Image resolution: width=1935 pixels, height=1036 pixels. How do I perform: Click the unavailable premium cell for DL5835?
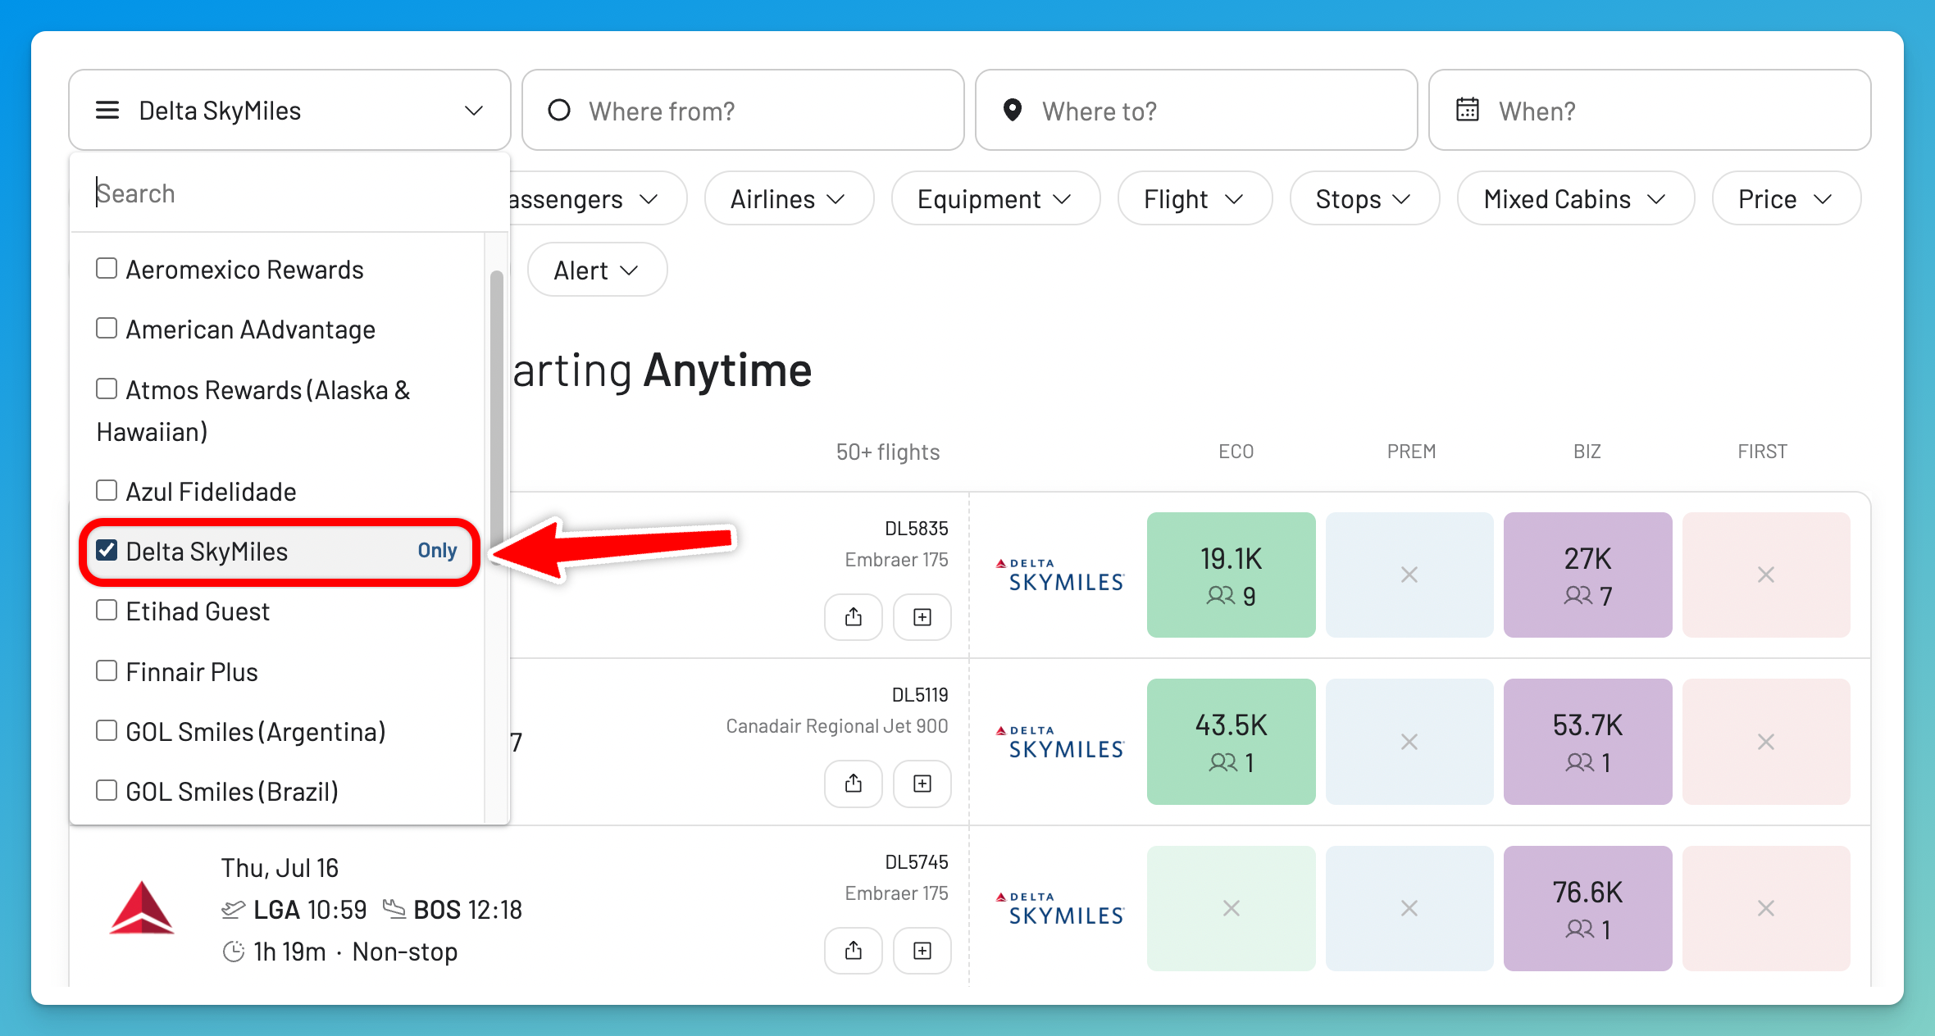coord(1409,575)
